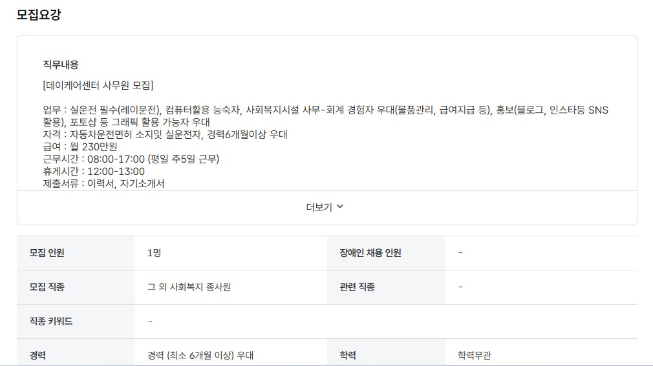Click the 그 외 사회복지 종사원 value

(x=189, y=287)
